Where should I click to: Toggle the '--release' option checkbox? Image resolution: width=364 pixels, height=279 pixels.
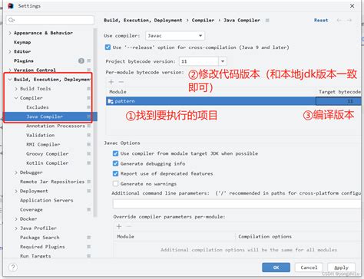pyautogui.click(x=108, y=48)
